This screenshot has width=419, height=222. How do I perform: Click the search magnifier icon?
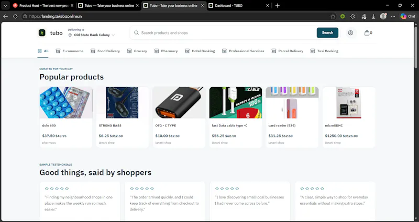click(136, 33)
